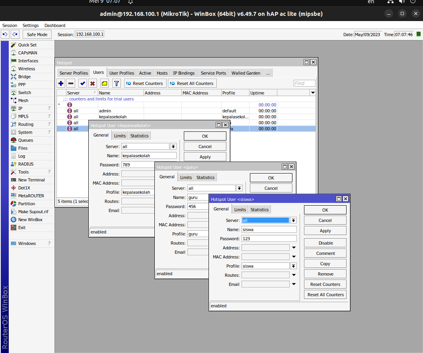Open Server dropdown in siswa dialog
Image resolution: width=423 pixels, height=353 pixels.
click(x=293, y=220)
